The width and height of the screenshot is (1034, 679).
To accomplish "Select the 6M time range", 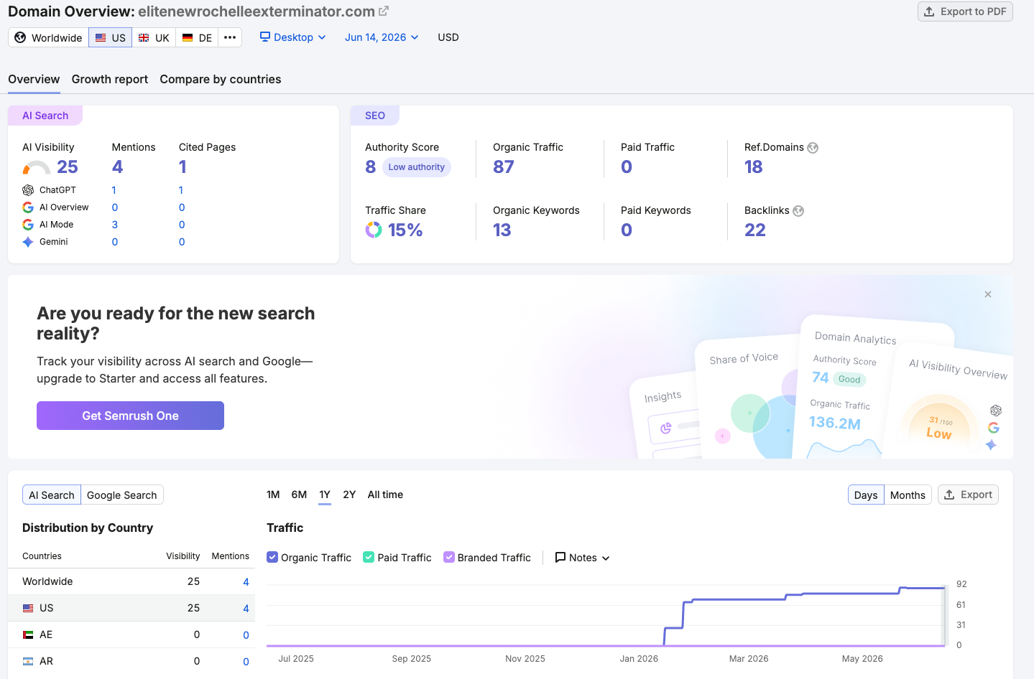I will point(299,495).
